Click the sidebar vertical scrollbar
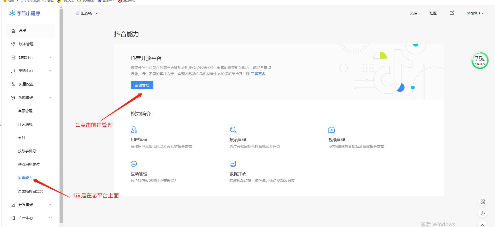495x227 pixels. coord(61,116)
